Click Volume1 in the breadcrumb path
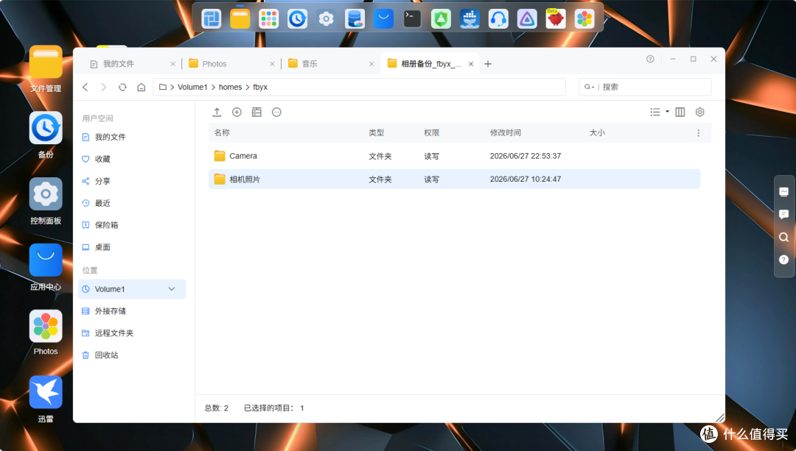 [192, 87]
